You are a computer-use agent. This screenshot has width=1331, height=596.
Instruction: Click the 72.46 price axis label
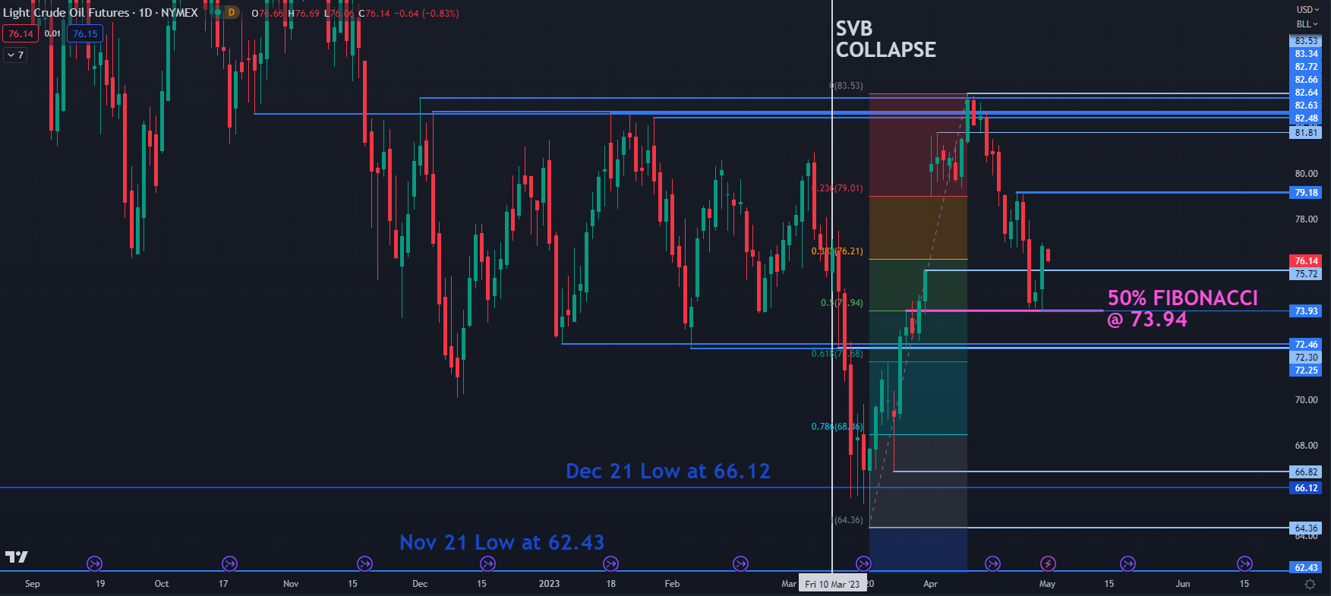coord(1306,345)
